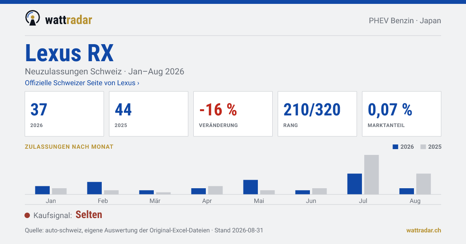
Task: Click the Zulassungen nach Monat heading
Action: click(69, 147)
